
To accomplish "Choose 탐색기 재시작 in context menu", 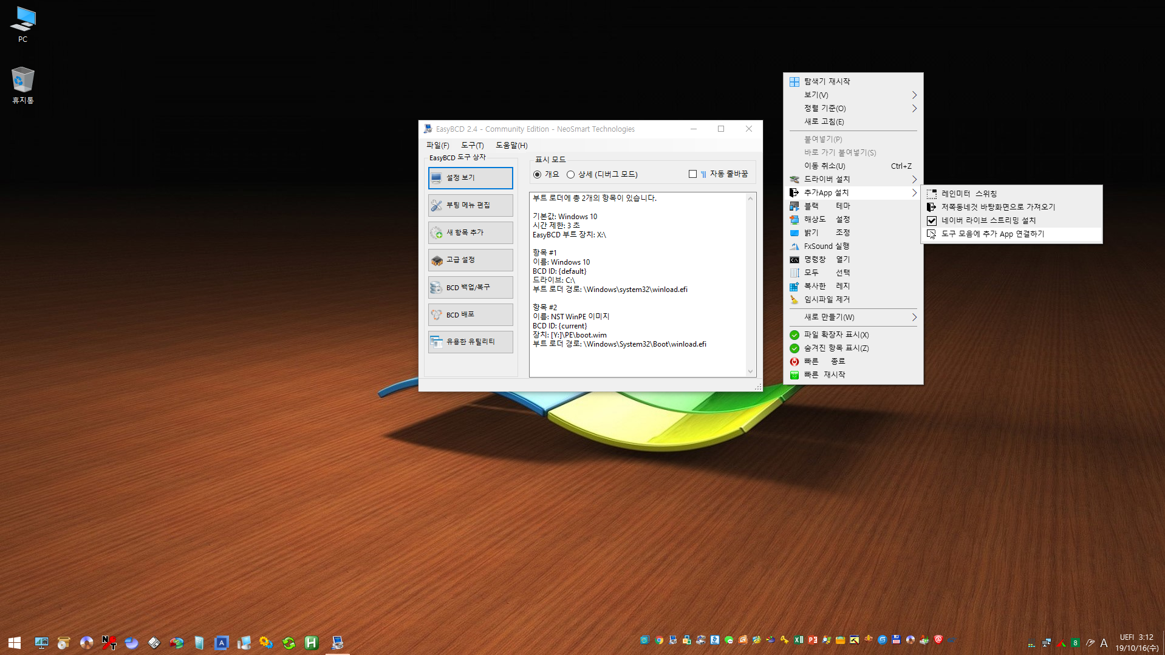I will tap(853, 81).
